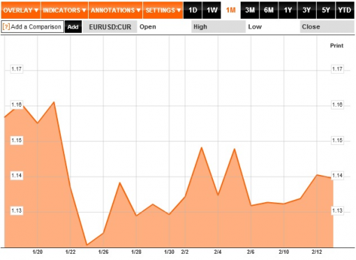
Task: Click the 1/22 date label
Action: tap(71, 252)
